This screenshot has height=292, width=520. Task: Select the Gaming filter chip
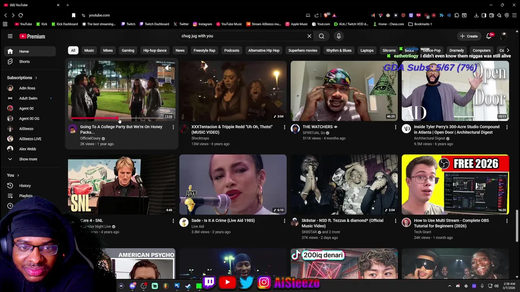click(128, 51)
